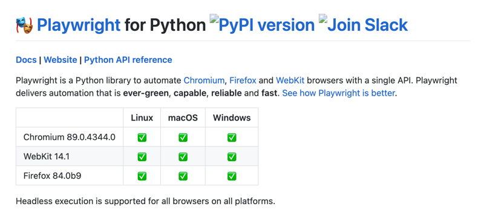This screenshot has height=218, width=484.
Task: Click WebKit row Linux check mark
Action: [x=142, y=157]
